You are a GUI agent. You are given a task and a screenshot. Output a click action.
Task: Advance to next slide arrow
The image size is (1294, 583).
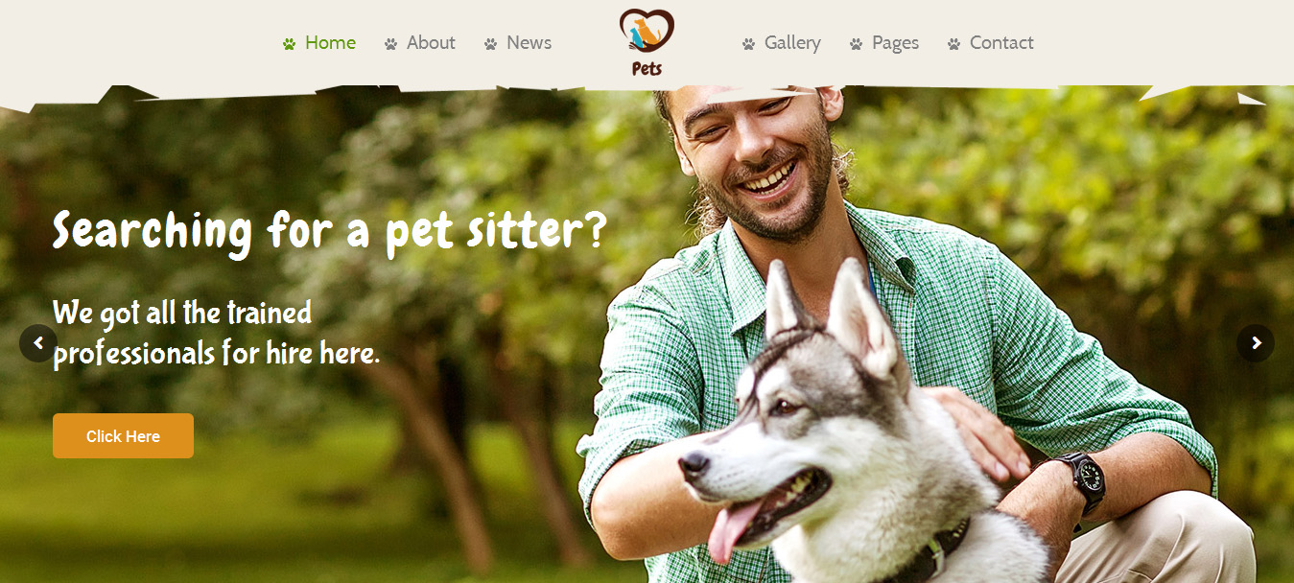(x=1256, y=343)
